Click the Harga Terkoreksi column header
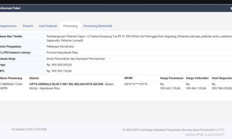 [197, 78]
